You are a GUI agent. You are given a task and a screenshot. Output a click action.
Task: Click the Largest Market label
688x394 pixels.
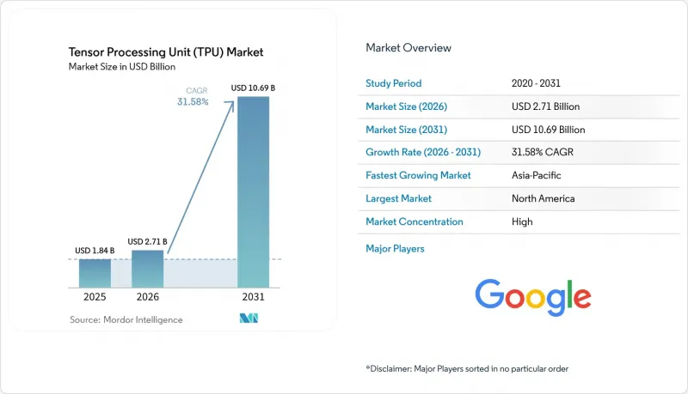coord(398,198)
